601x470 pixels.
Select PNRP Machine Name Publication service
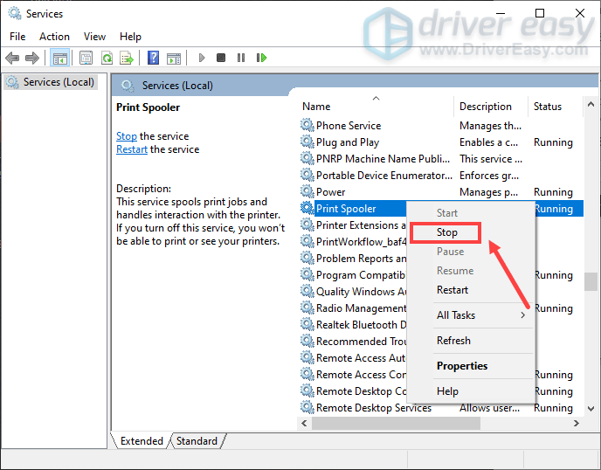pos(441,159)
